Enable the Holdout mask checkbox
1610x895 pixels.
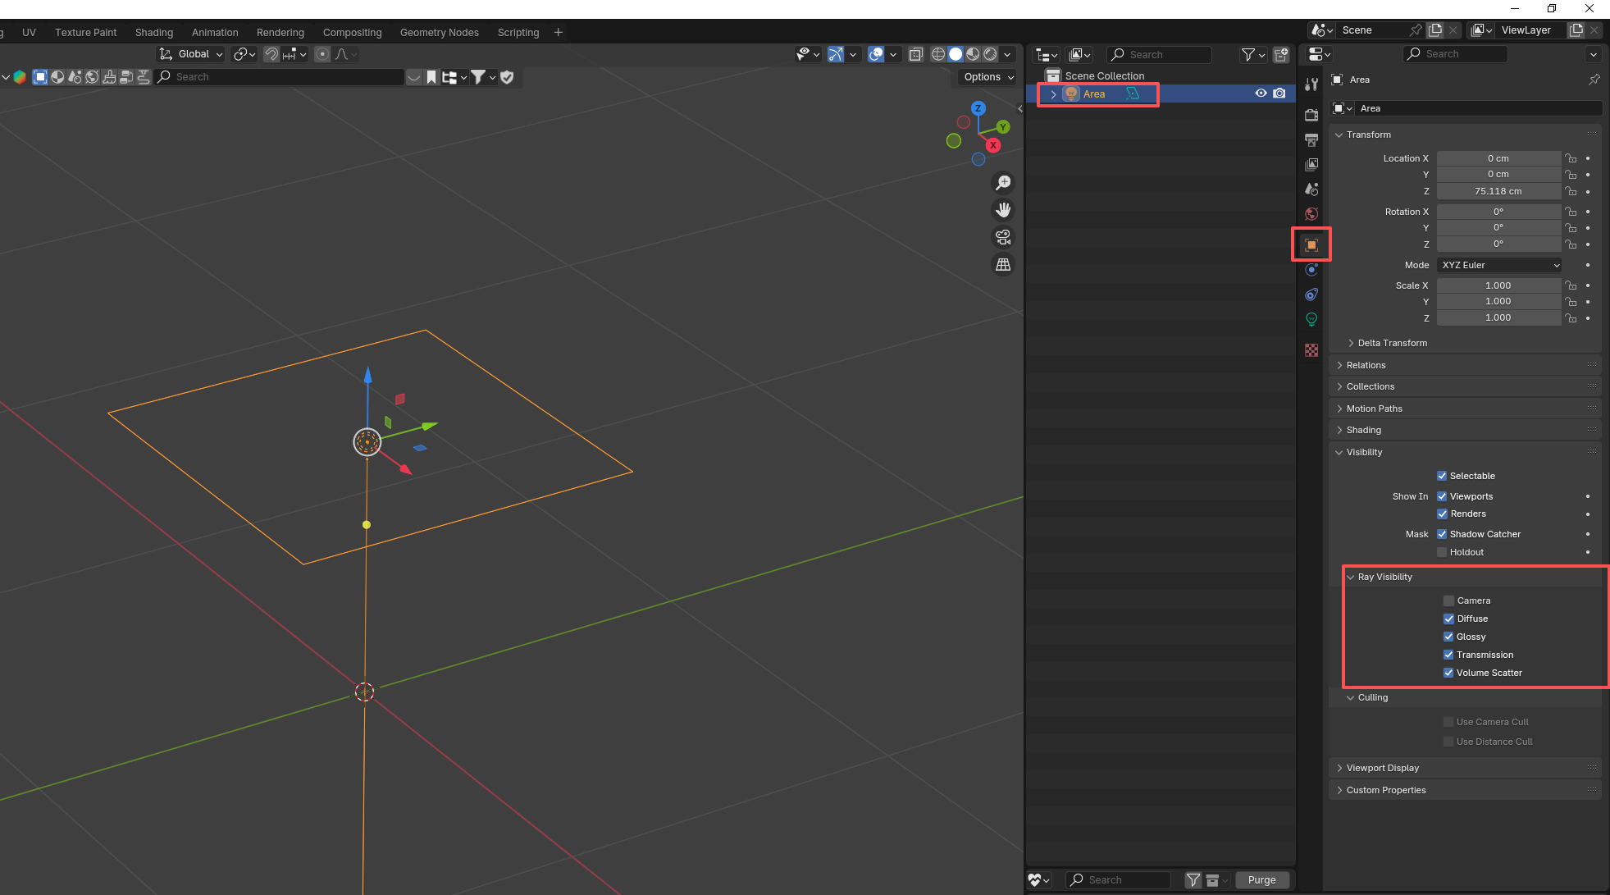1442,552
